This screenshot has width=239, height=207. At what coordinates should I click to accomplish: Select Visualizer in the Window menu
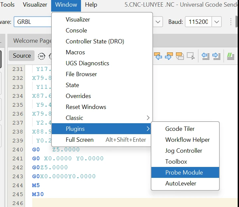point(102,20)
